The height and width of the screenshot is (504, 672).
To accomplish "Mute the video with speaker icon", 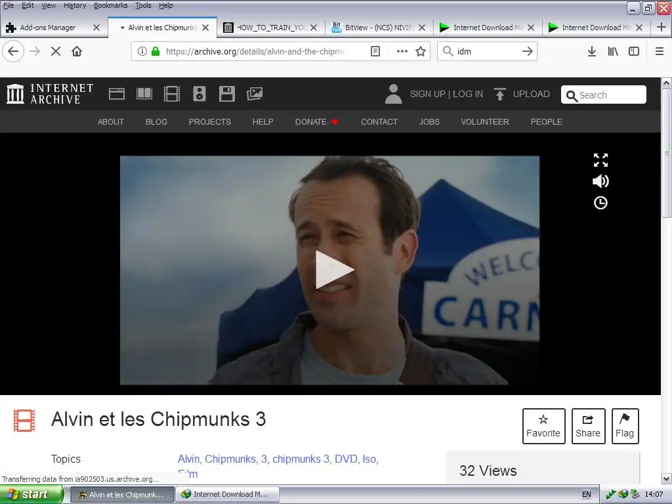I will coord(600,181).
